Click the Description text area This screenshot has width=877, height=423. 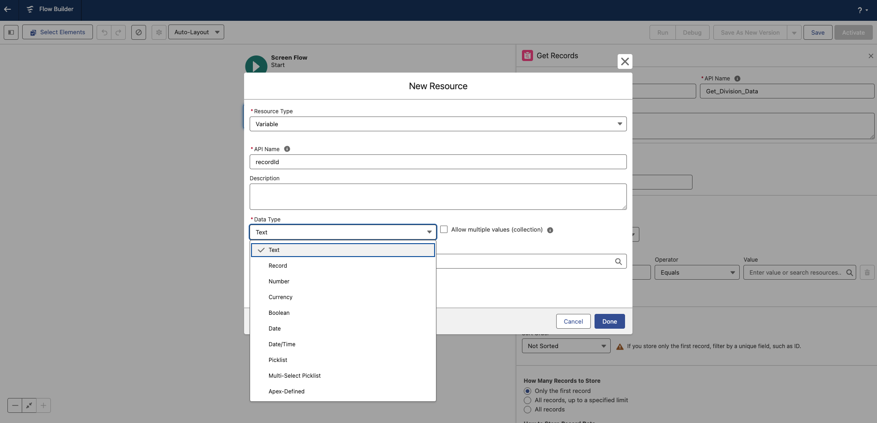click(438, 196)
